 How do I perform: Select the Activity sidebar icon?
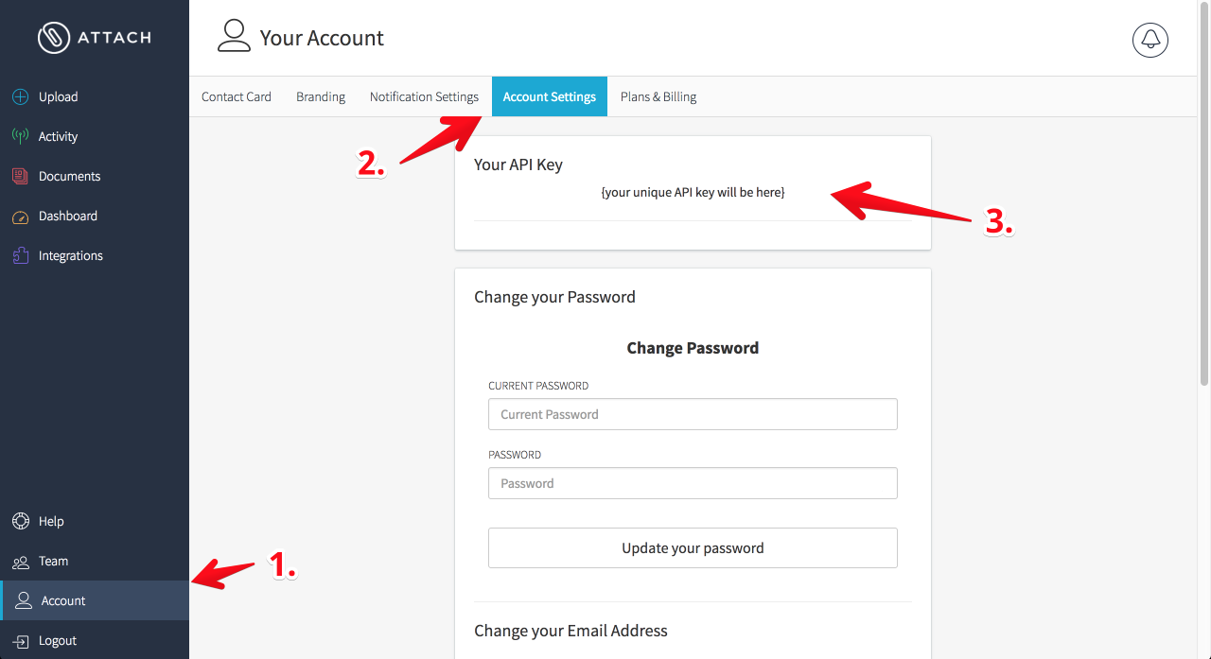pos(57,136)
